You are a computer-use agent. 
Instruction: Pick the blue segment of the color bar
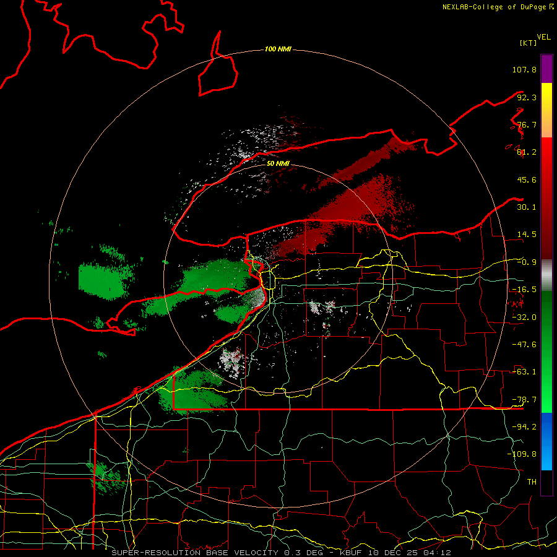(546, 441)
